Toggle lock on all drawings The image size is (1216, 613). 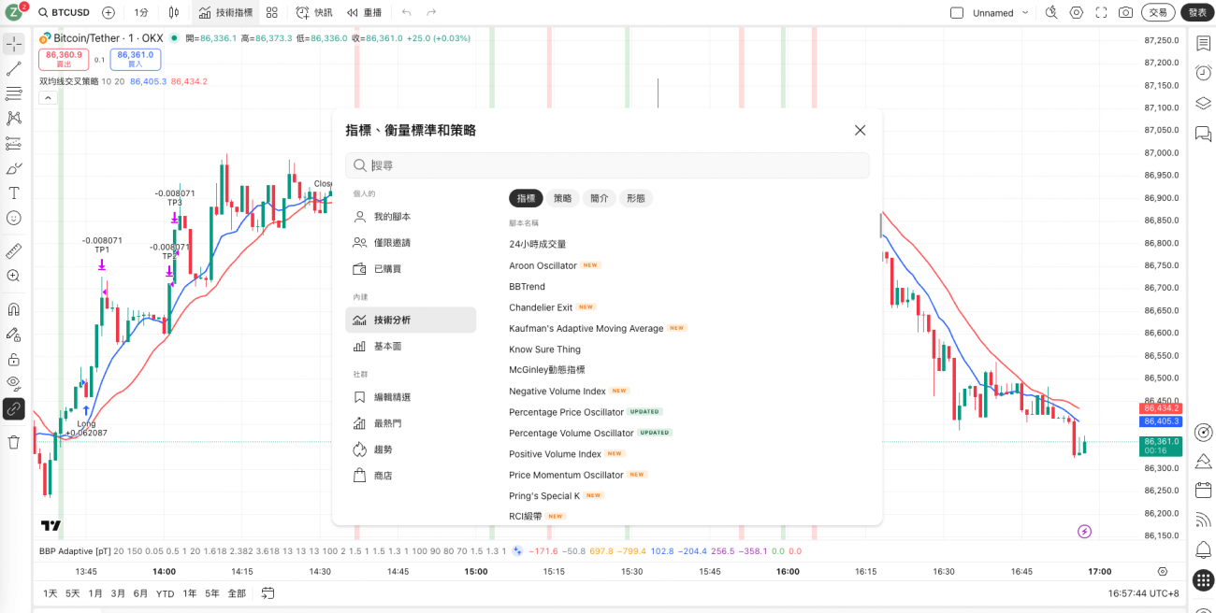click(13, 359)
